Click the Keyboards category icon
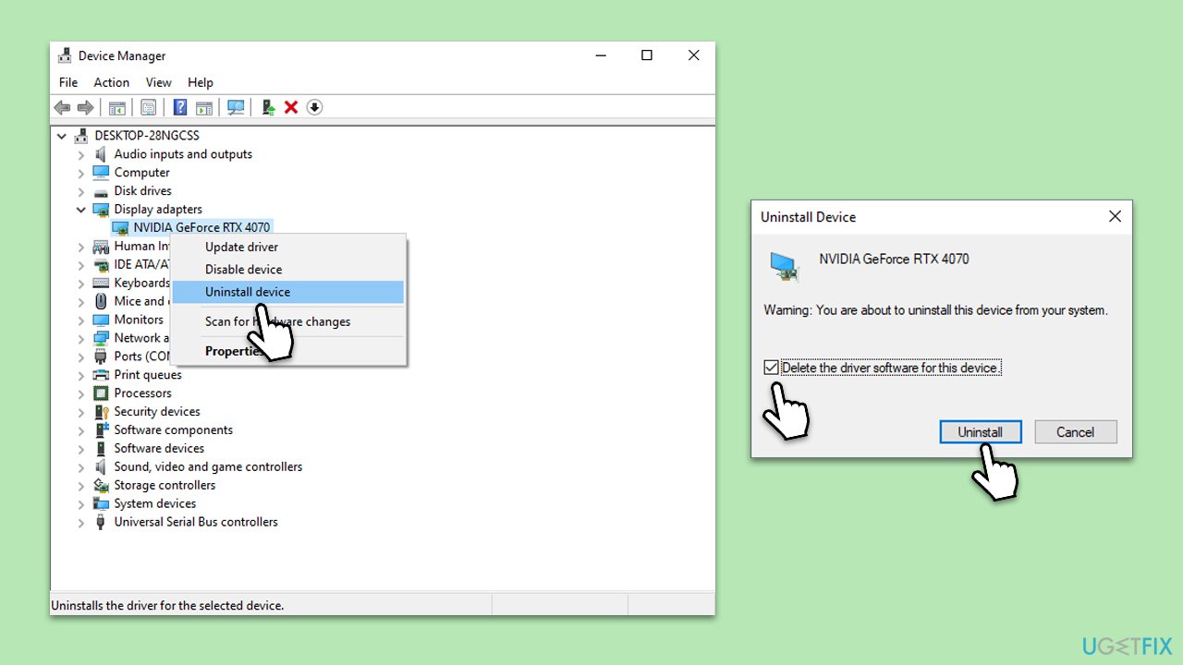The width and height of the screenshot is (1183, 665). pyautogui.click(x=101, y=283)
